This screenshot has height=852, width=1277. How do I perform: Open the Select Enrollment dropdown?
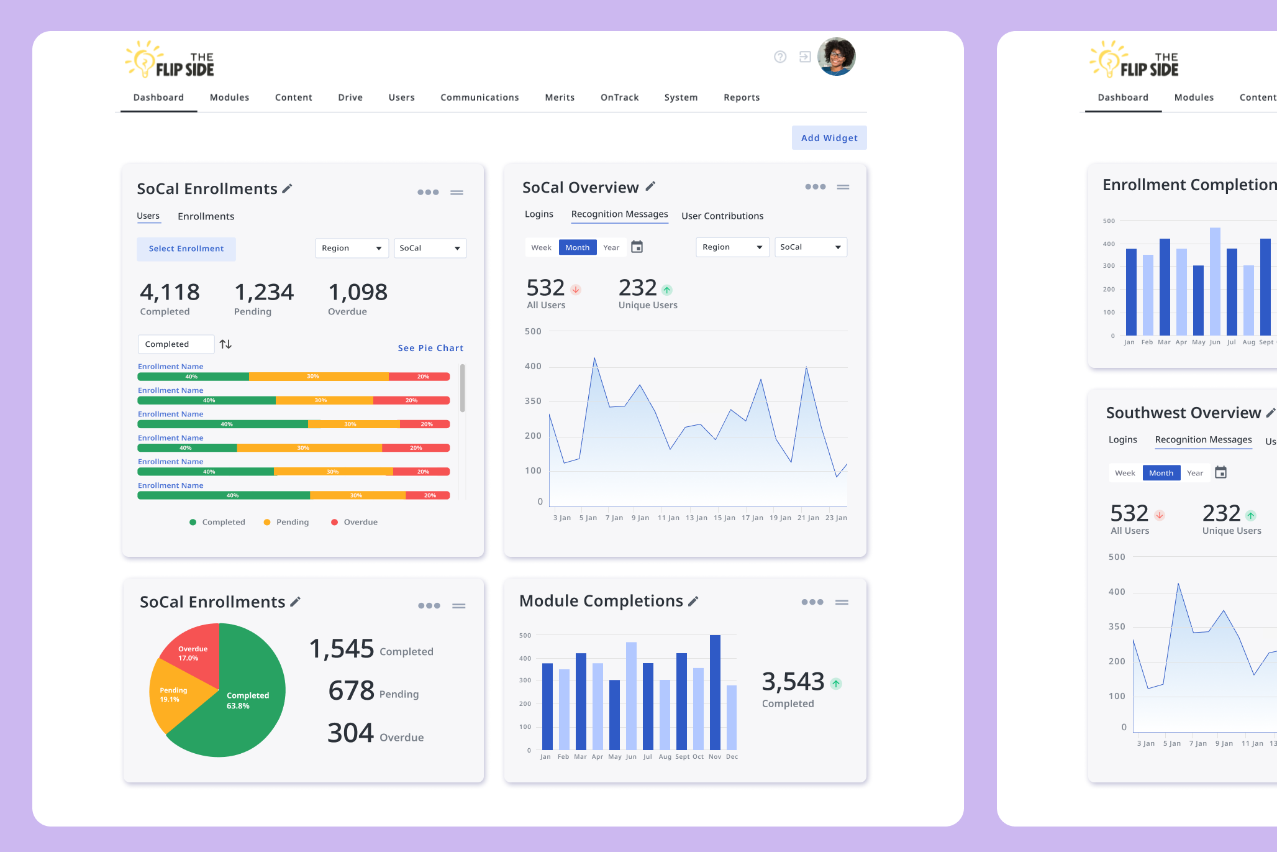tap(186, 249)
